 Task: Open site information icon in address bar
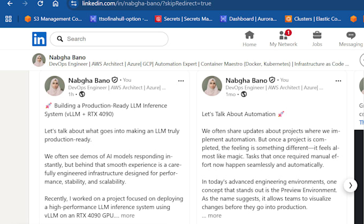[74, 4]
